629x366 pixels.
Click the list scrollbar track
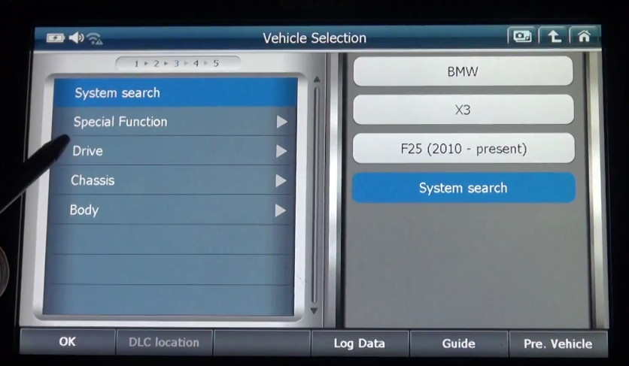click(315, 195)
